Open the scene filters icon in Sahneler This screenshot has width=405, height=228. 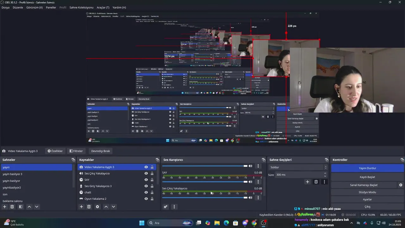[21, 207]
